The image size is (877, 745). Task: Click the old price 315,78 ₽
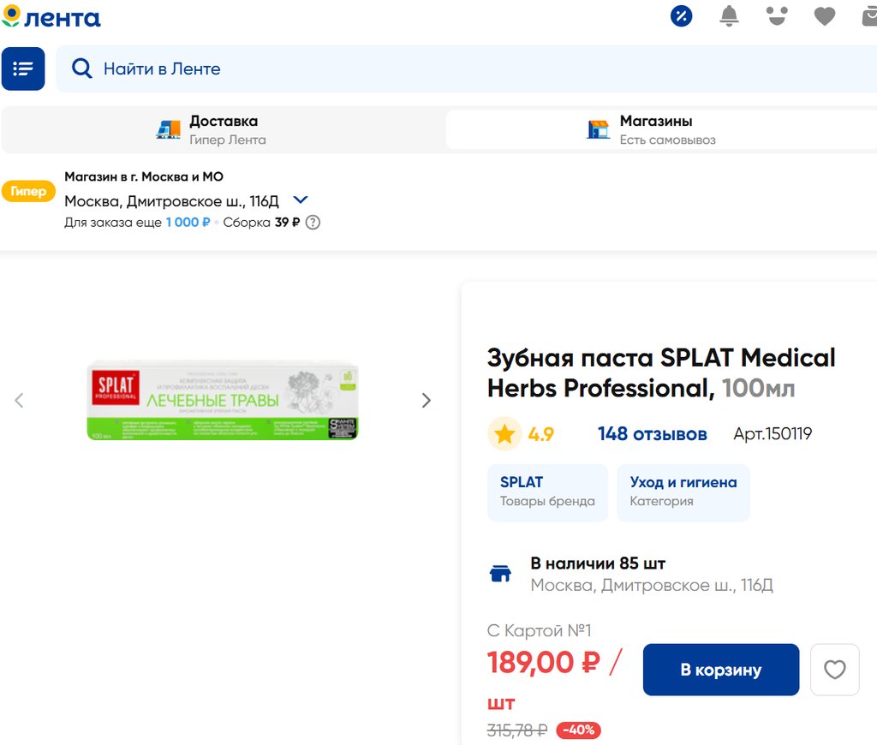[x=517, y=730]
